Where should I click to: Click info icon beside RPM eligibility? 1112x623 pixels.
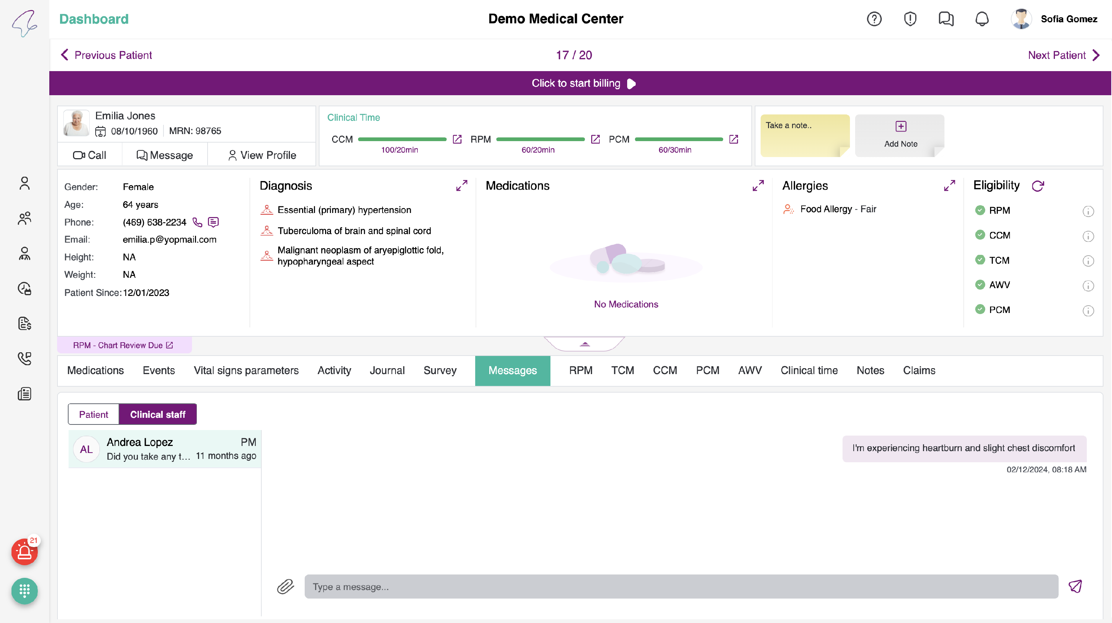pyautogui.click(x=1088, y=211)
